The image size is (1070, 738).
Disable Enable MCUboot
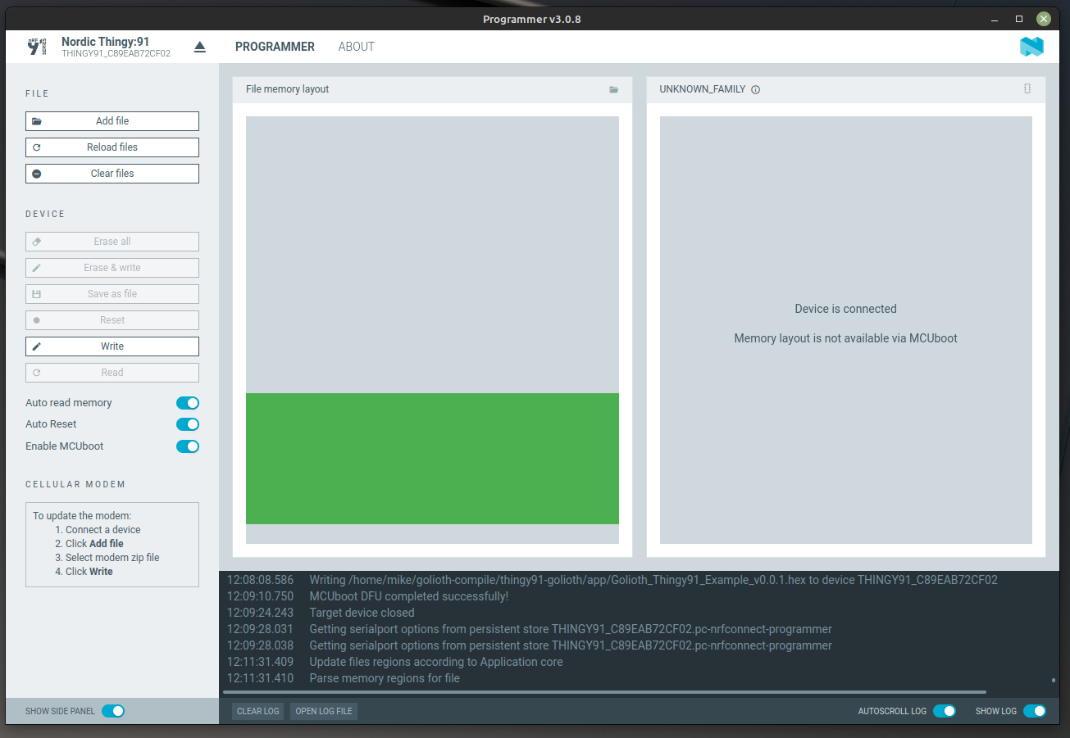pos(188,446)
